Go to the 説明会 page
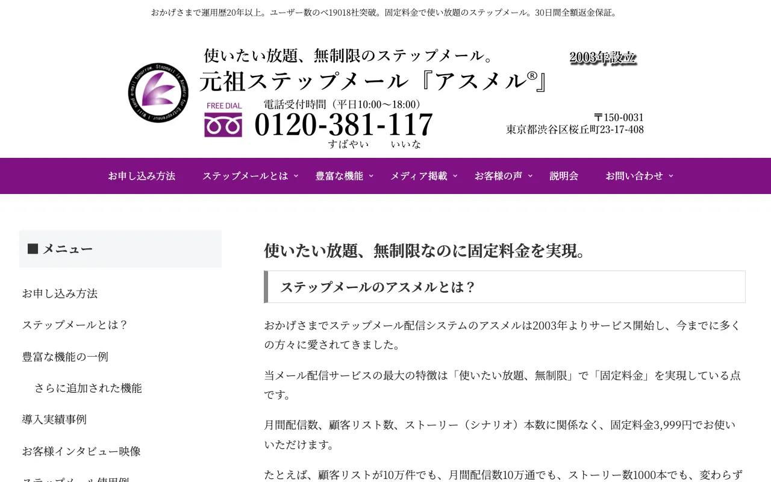The image size is (771, 482). click(x=564, y=176)
